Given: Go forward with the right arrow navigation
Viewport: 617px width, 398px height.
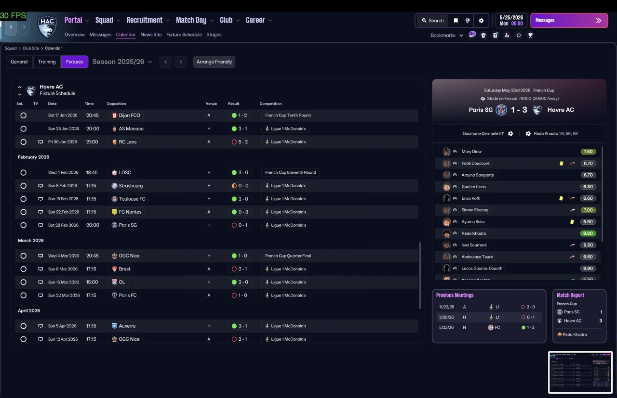Looking at the screenshot, I should (24, 27).
